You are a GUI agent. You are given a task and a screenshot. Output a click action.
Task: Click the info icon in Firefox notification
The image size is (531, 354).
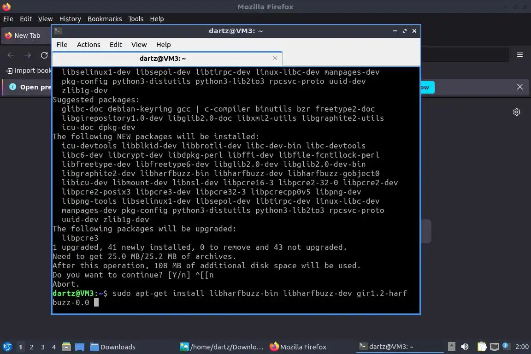(x=12, y=87)
